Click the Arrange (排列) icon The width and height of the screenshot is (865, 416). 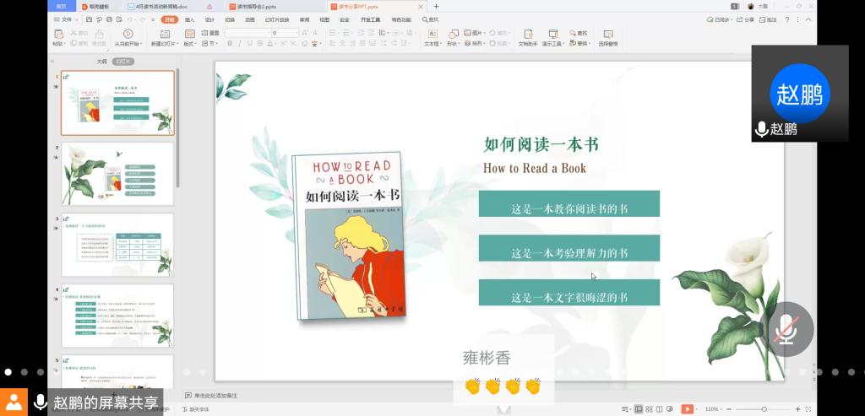tap(467, 43)
